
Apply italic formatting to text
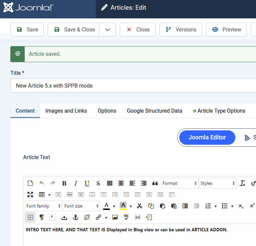pos(76,183)
